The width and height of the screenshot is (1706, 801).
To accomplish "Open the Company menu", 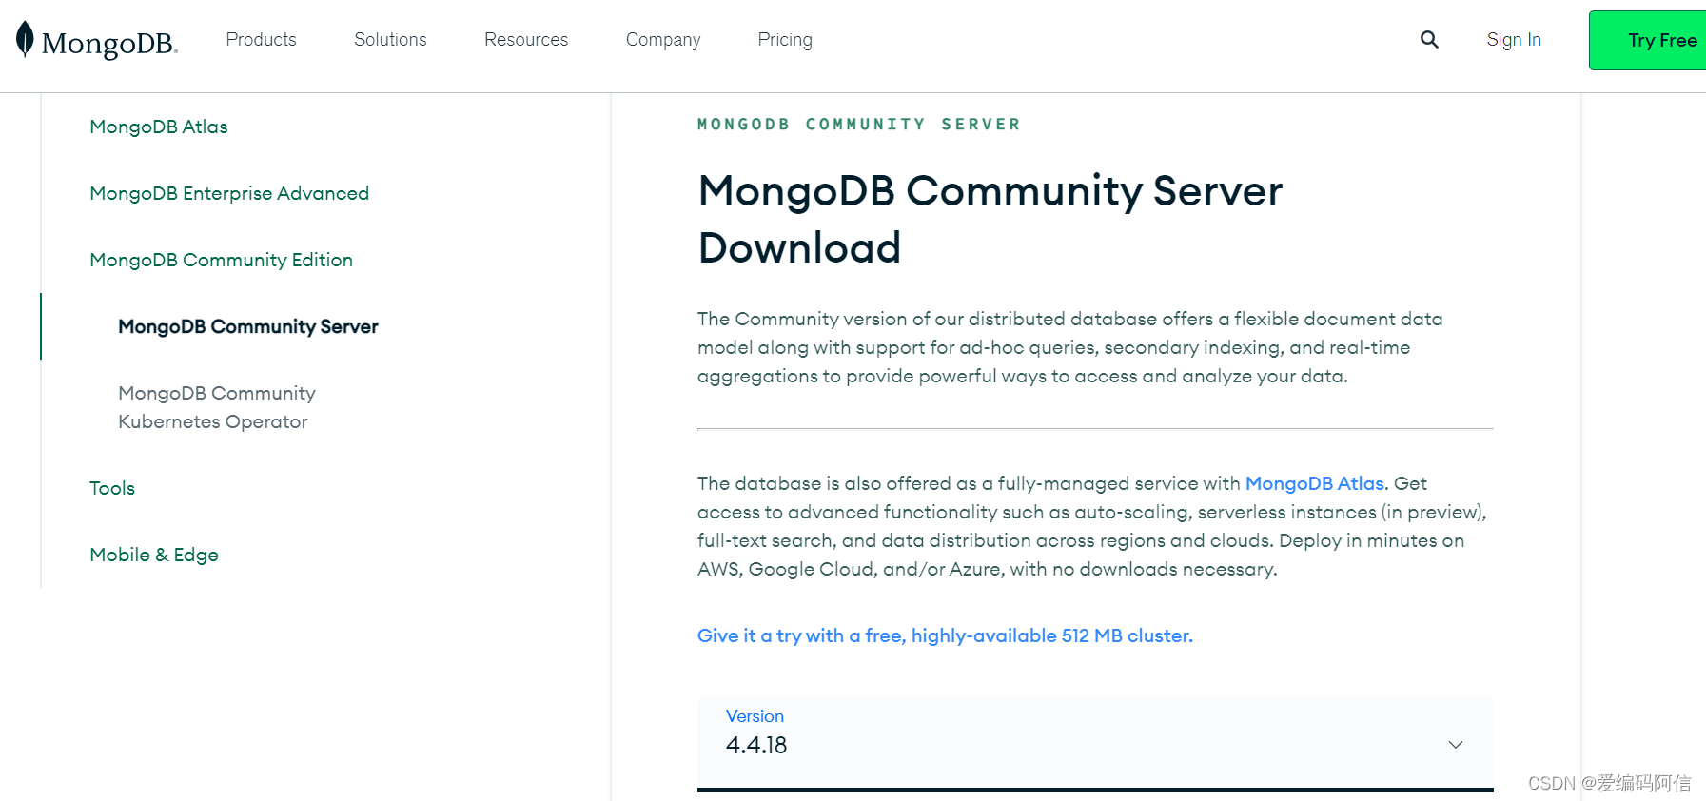I will click(x=663, y=40).
